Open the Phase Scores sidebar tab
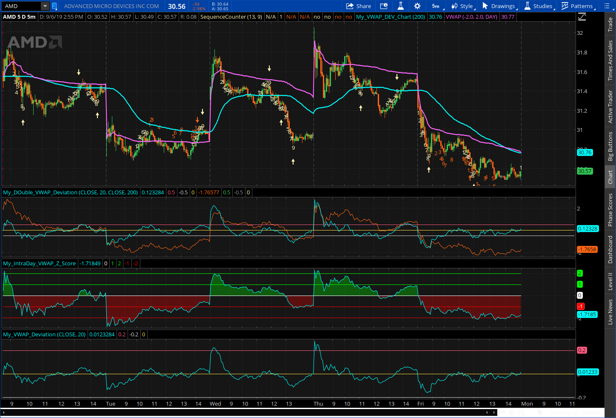 [x=610, y=210]
